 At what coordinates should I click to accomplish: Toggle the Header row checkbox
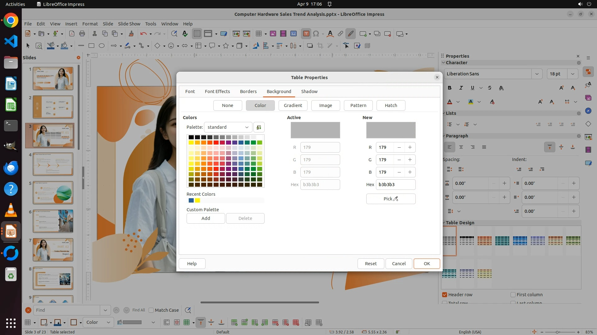445,295
